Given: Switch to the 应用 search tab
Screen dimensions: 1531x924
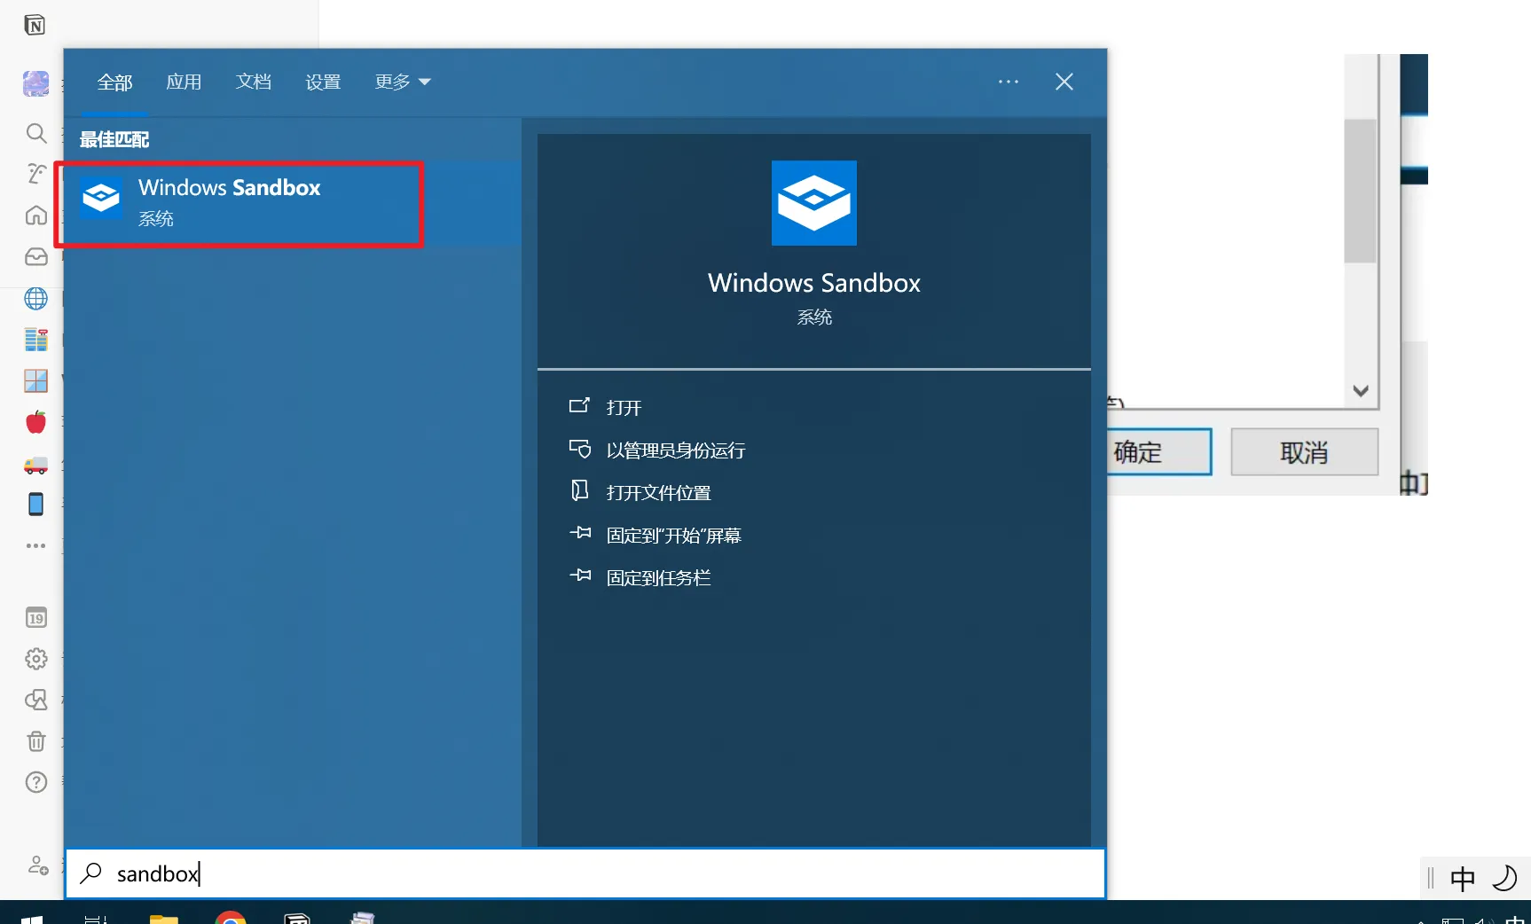Looking at the screenshot, I should click(x=184, y=82).
